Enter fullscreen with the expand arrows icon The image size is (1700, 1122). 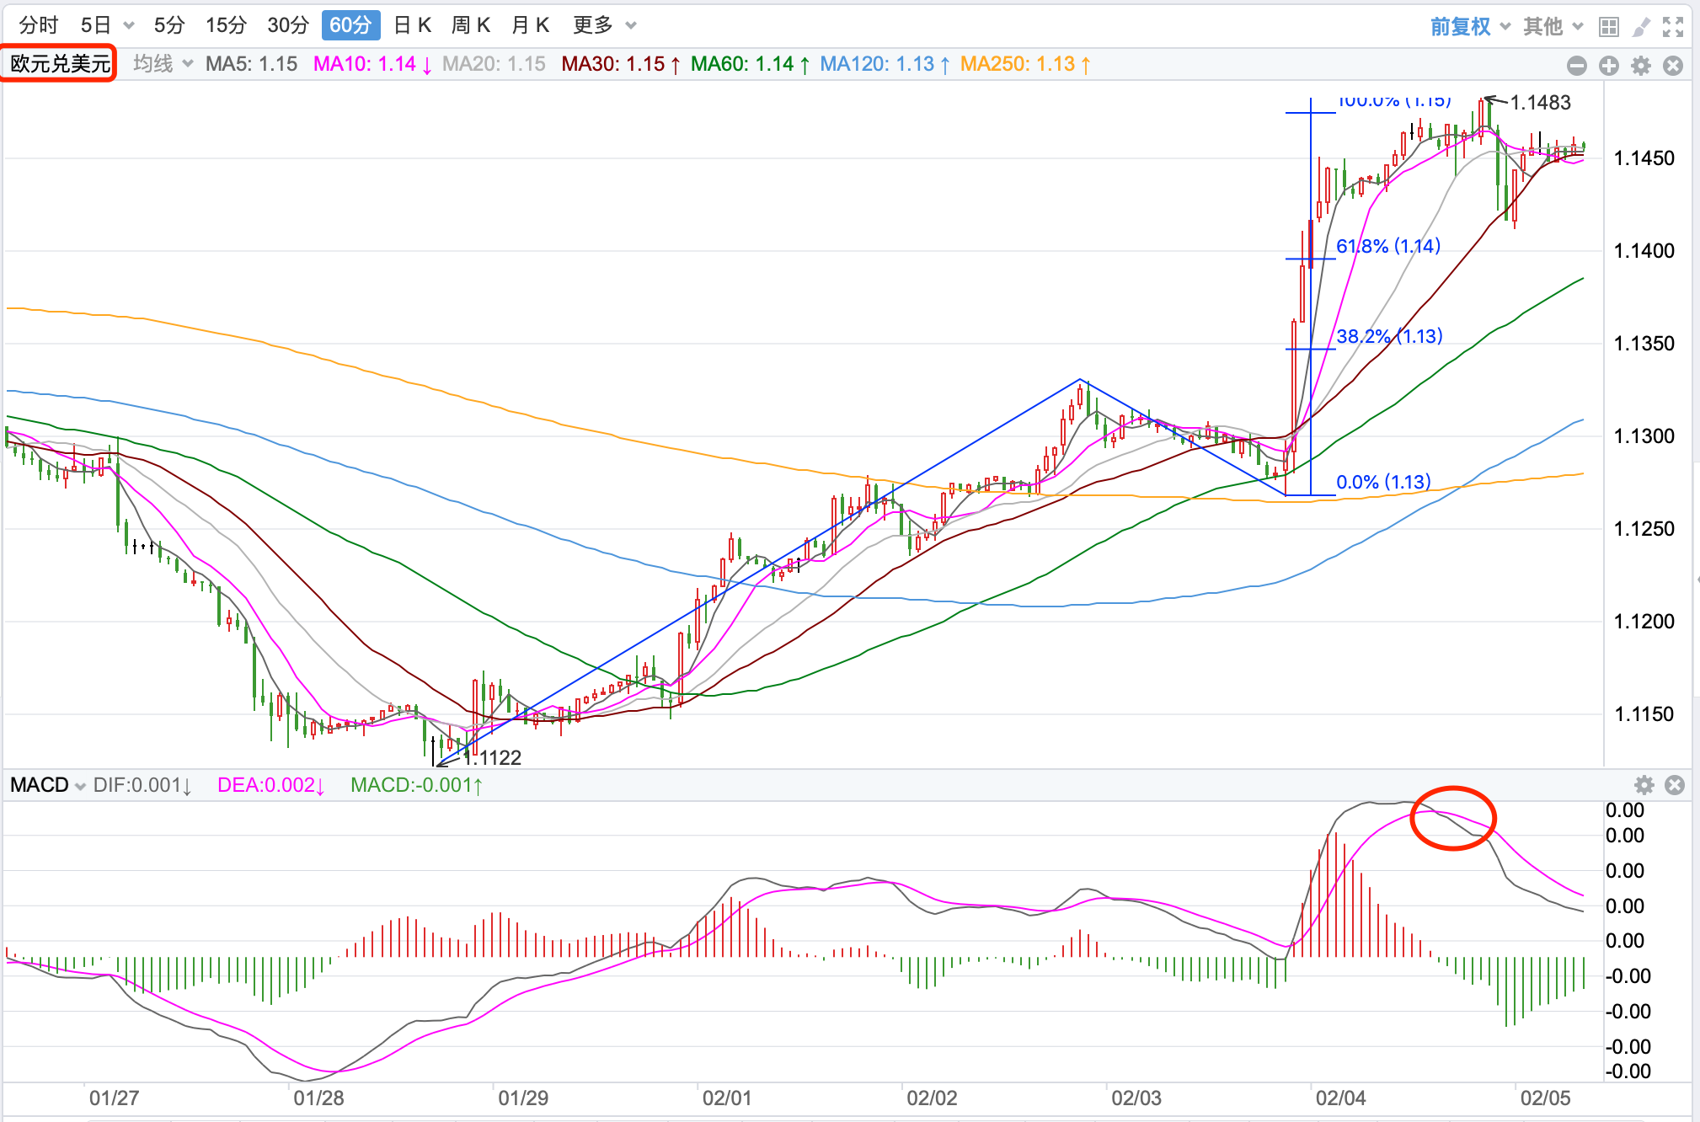pyautogui.click(x=1673, y=27)
